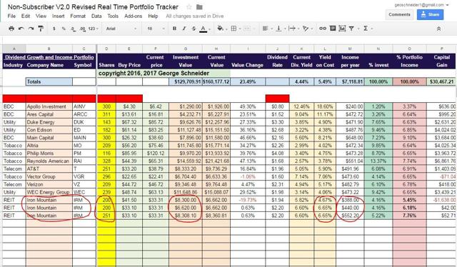This screenshot has width=457, height=267.
Task: Click the Comments button
Action: point(399,14)
